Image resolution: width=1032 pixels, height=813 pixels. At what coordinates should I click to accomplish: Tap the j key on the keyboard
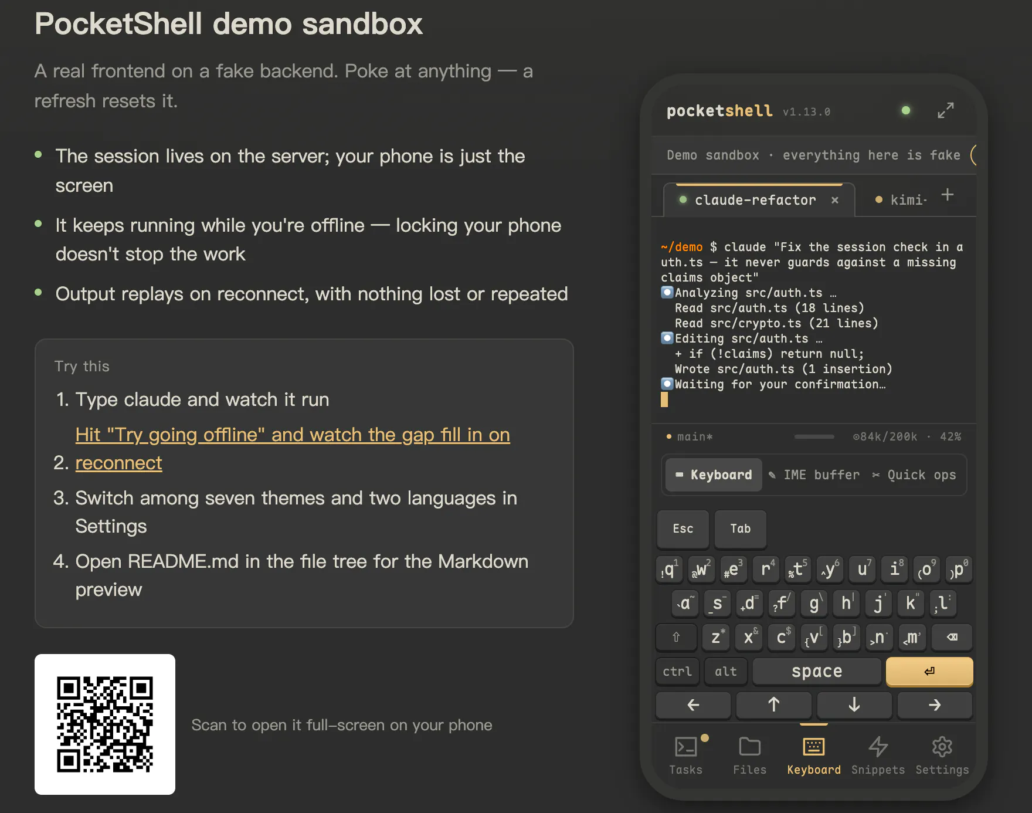click(x=878, y=603)
